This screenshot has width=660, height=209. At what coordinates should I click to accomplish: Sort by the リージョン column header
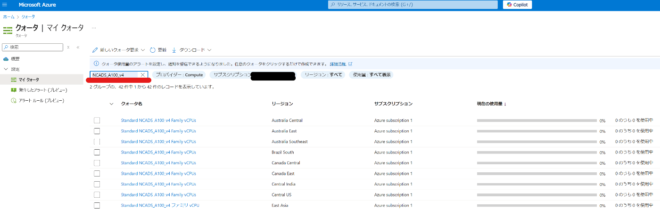[282, 104]
